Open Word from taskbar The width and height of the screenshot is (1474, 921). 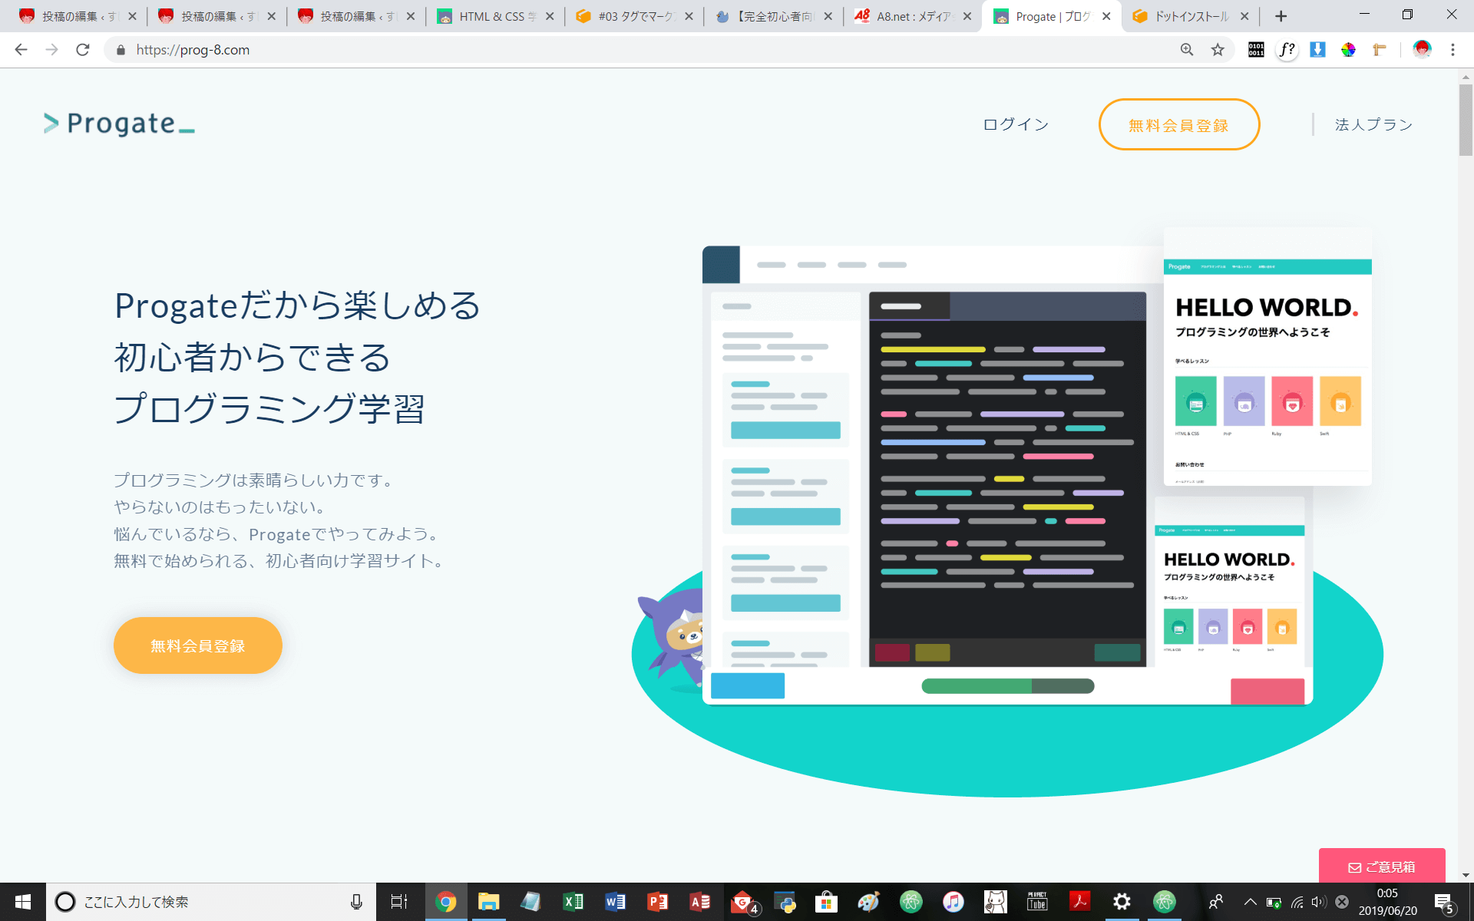click(615, 902)
